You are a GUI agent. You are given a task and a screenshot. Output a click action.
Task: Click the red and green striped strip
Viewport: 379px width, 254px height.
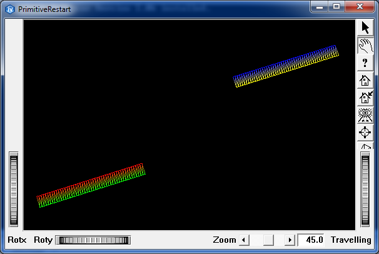click(91, 185)
